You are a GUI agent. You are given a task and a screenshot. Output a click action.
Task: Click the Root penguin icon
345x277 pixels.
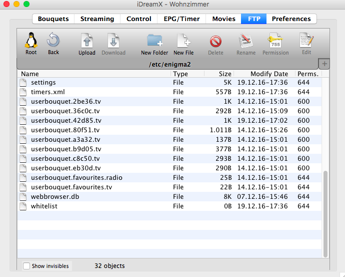click(31, 40)
